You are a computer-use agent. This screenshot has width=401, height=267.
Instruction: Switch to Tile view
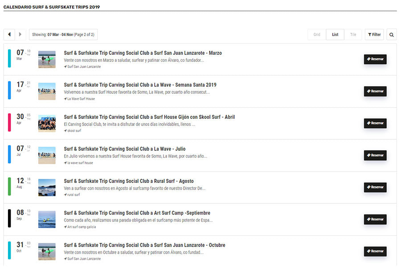(353, 35)
